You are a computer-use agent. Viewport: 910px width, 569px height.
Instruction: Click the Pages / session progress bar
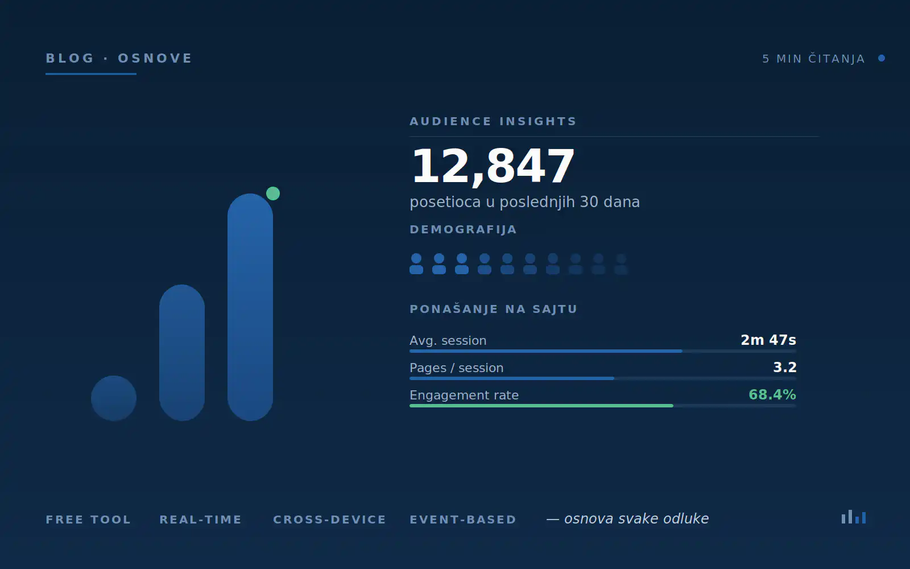tap(603, 378)
